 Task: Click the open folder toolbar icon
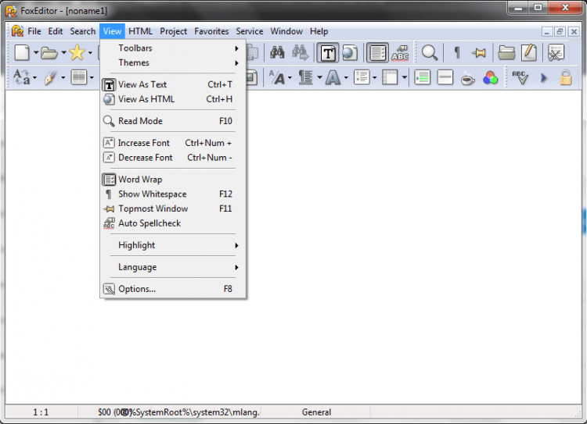pos(49,53)
